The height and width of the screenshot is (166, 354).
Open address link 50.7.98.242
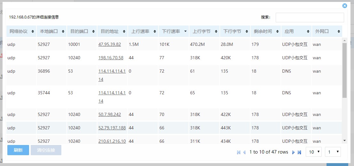point(110,114)
